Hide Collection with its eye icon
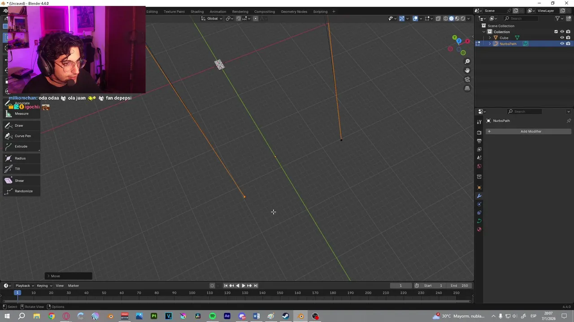574x322 pixels. pyautogui.click(x=562, y=32)
